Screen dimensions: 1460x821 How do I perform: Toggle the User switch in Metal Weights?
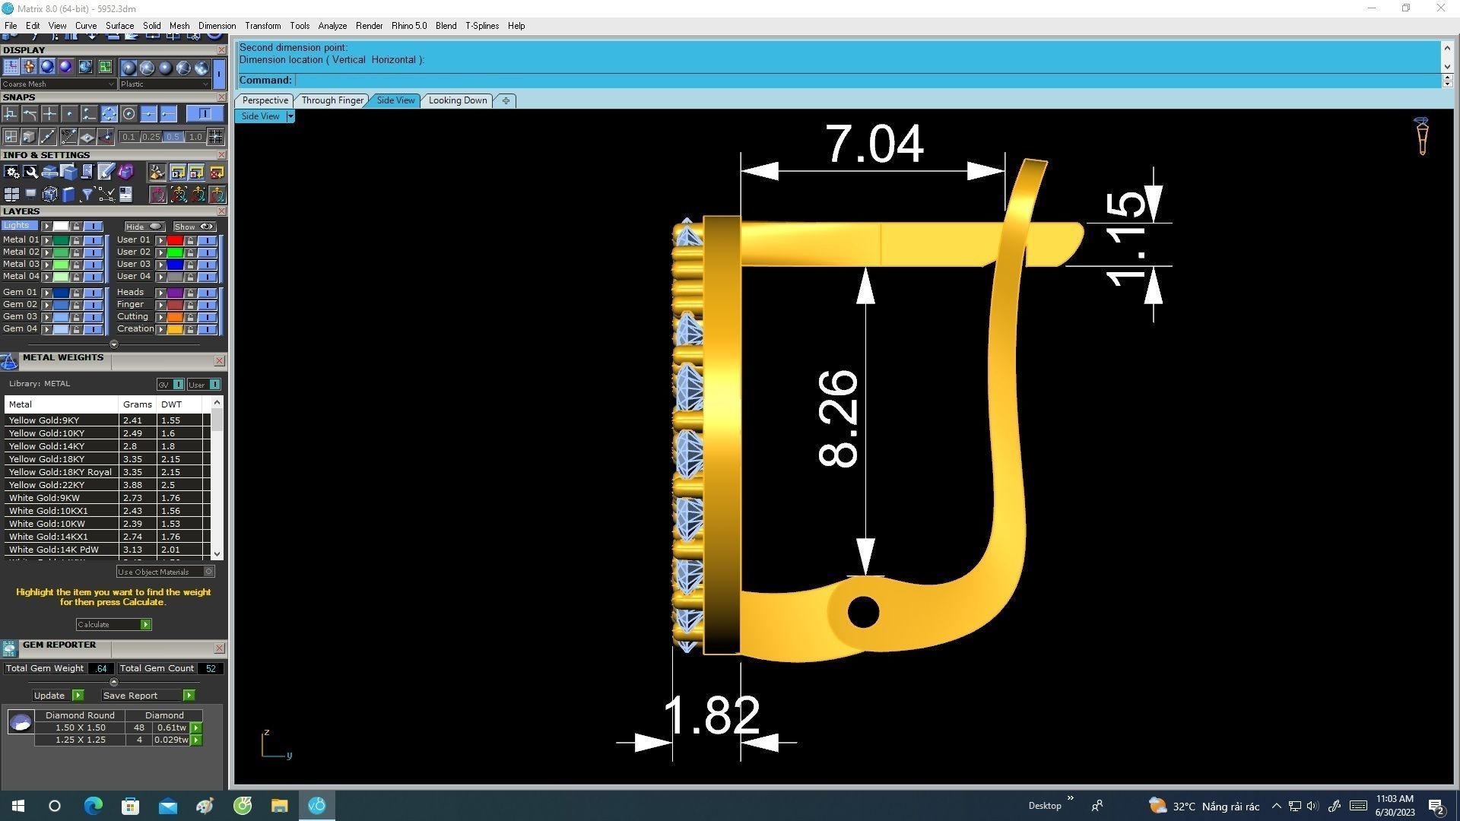pyautogui.click(x=214, y=385)
